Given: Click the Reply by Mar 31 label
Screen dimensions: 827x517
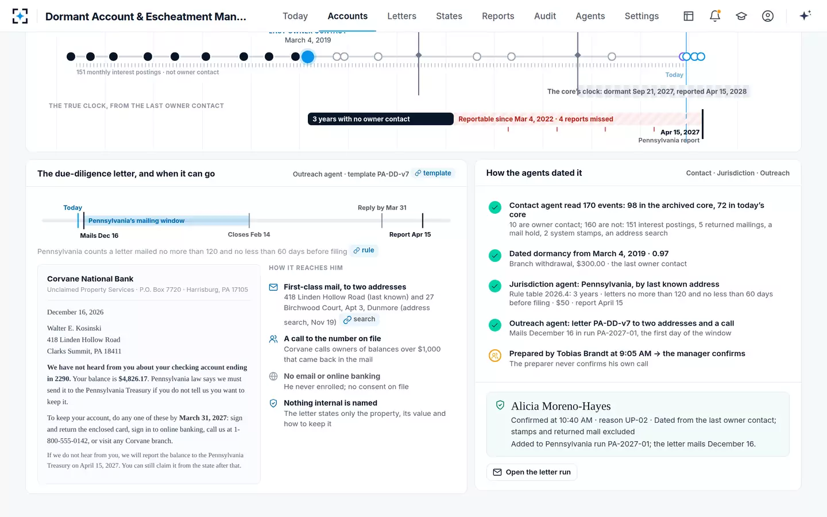Looking at the screenshot, I should [382, 207].
